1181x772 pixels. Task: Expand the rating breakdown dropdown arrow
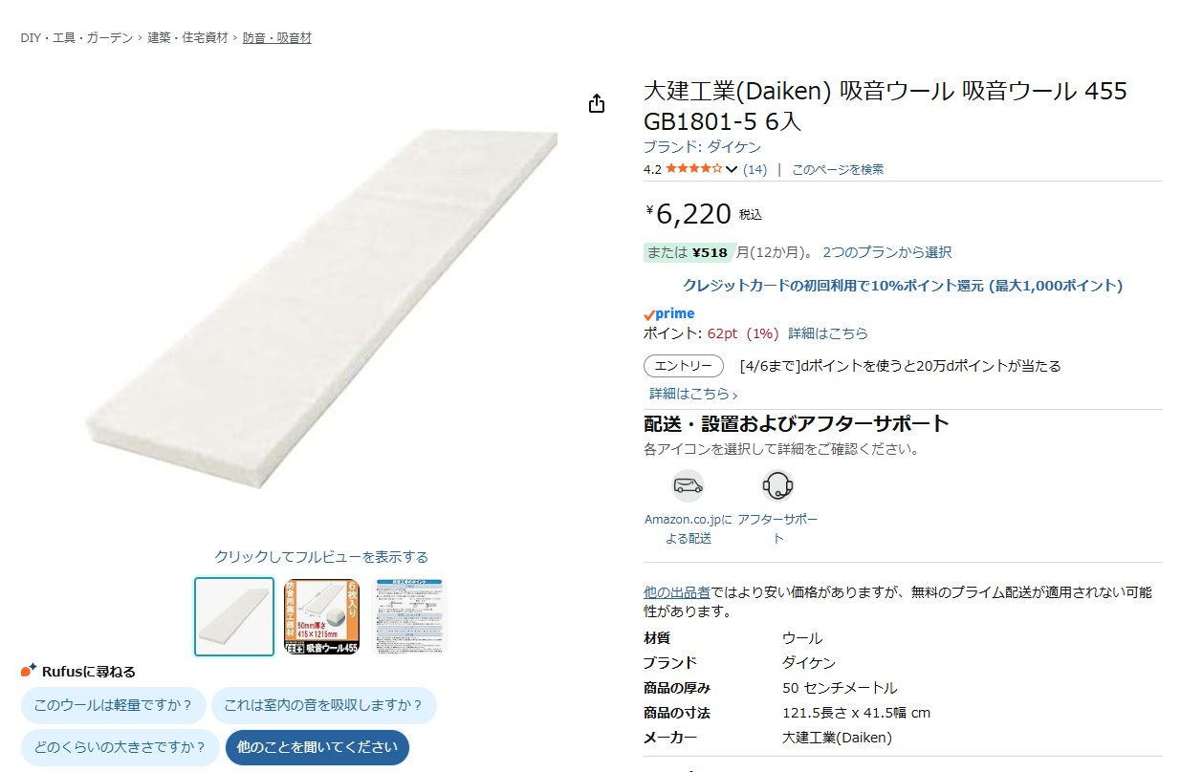click(x=732, y=170)
